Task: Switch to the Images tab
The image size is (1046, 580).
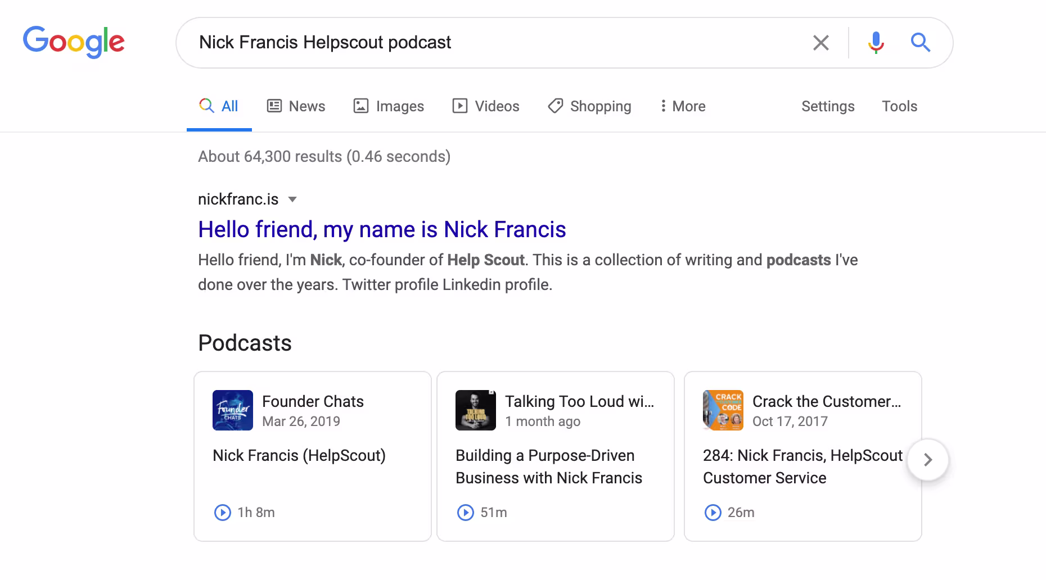Action: [389, 106]
